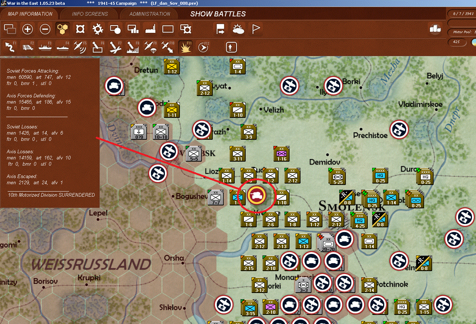Click the square frame with corner knobs icon
The height and width of the screenshot is (324, 476).
click(80, 29)
